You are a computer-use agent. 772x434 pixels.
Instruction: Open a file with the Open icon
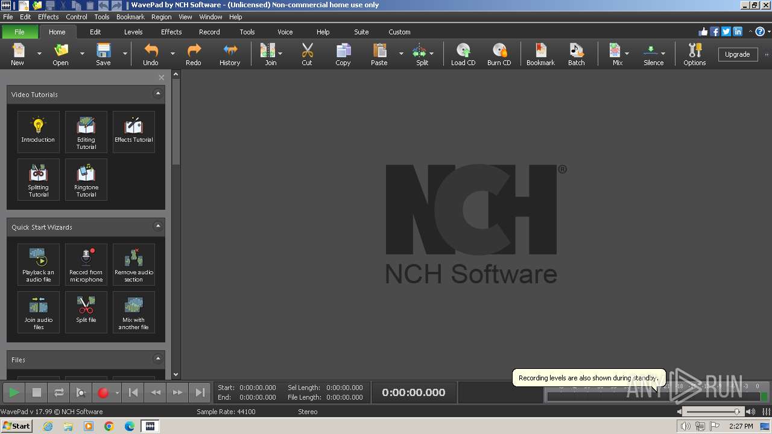60,54
